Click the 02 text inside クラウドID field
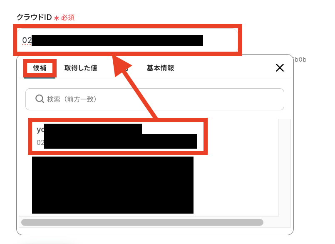This screenshot has width=335, height=244. tap(27, 40)
